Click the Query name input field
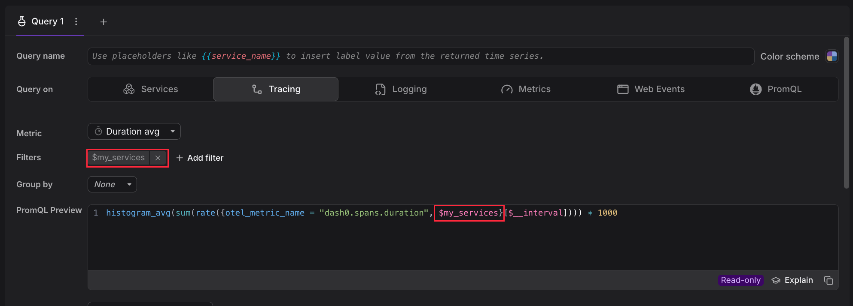Viewport: 853px width, 306px height. pyautogui.click(x=421, y=56)
